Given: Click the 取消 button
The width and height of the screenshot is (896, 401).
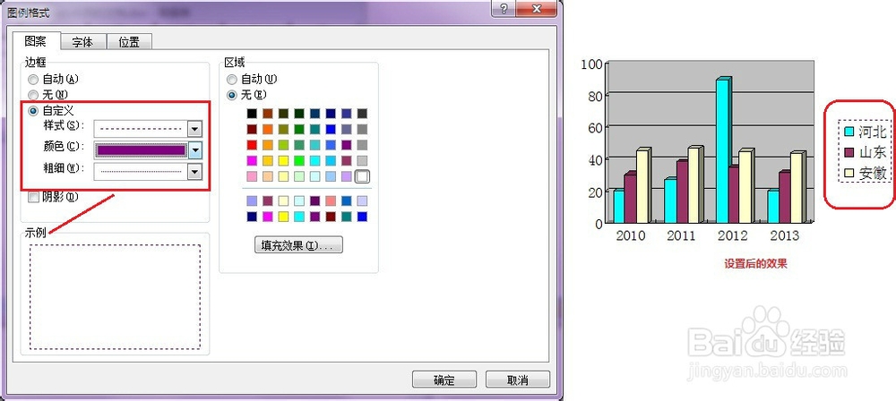Looking at the screenshot, I should coord(518,380).
